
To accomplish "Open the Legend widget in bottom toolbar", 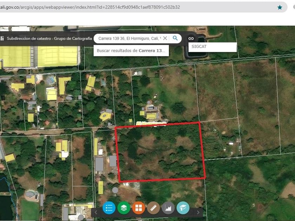I will point(109,208).
